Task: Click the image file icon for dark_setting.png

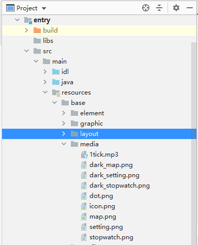Action: coord(84,175)
